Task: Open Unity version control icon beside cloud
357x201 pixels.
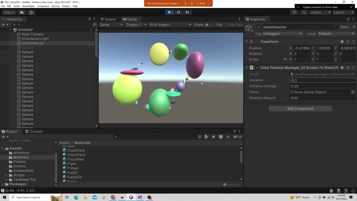Action: tap(31, 12)
